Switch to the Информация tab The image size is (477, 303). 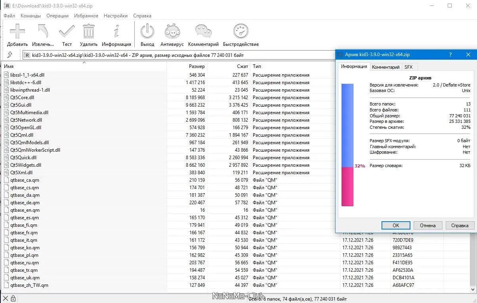[354, 66]
